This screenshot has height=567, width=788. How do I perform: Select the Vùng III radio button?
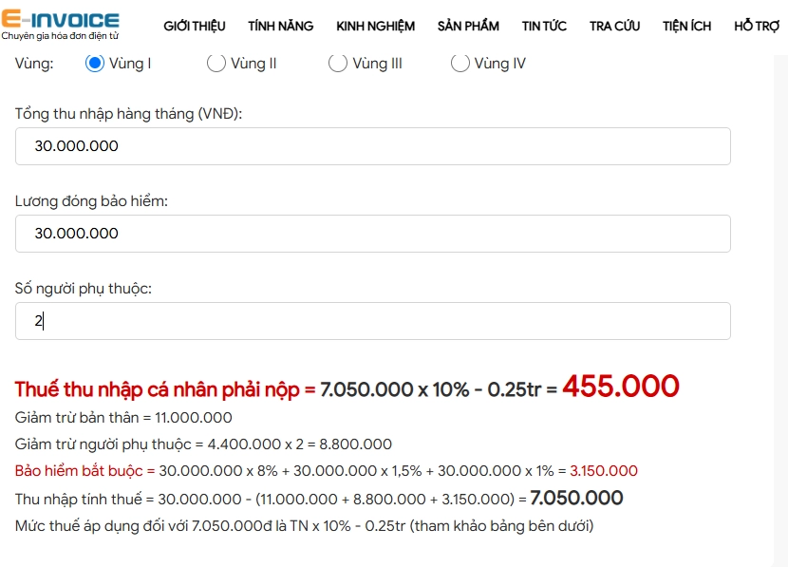337,64
